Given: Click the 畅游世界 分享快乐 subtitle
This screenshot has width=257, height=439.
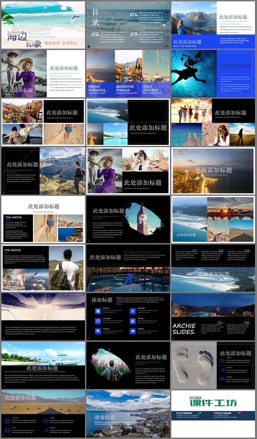Looking at the screenshot, I should [61, 43].
